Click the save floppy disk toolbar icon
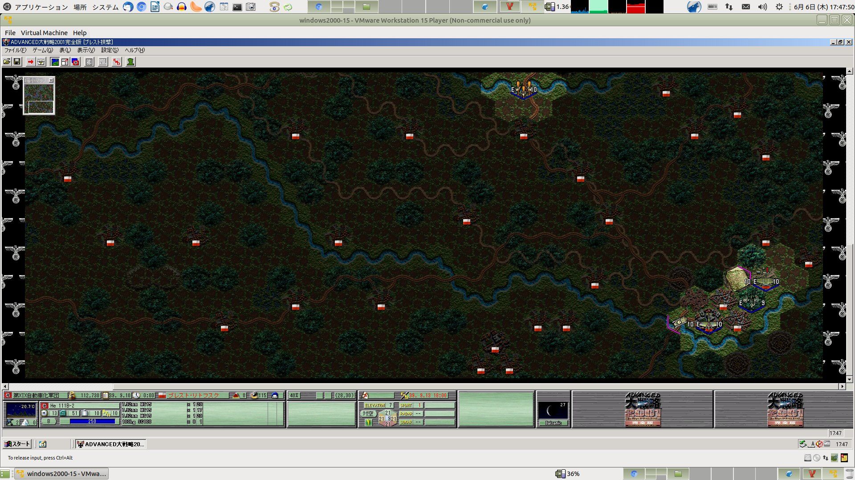 [17, 62]
